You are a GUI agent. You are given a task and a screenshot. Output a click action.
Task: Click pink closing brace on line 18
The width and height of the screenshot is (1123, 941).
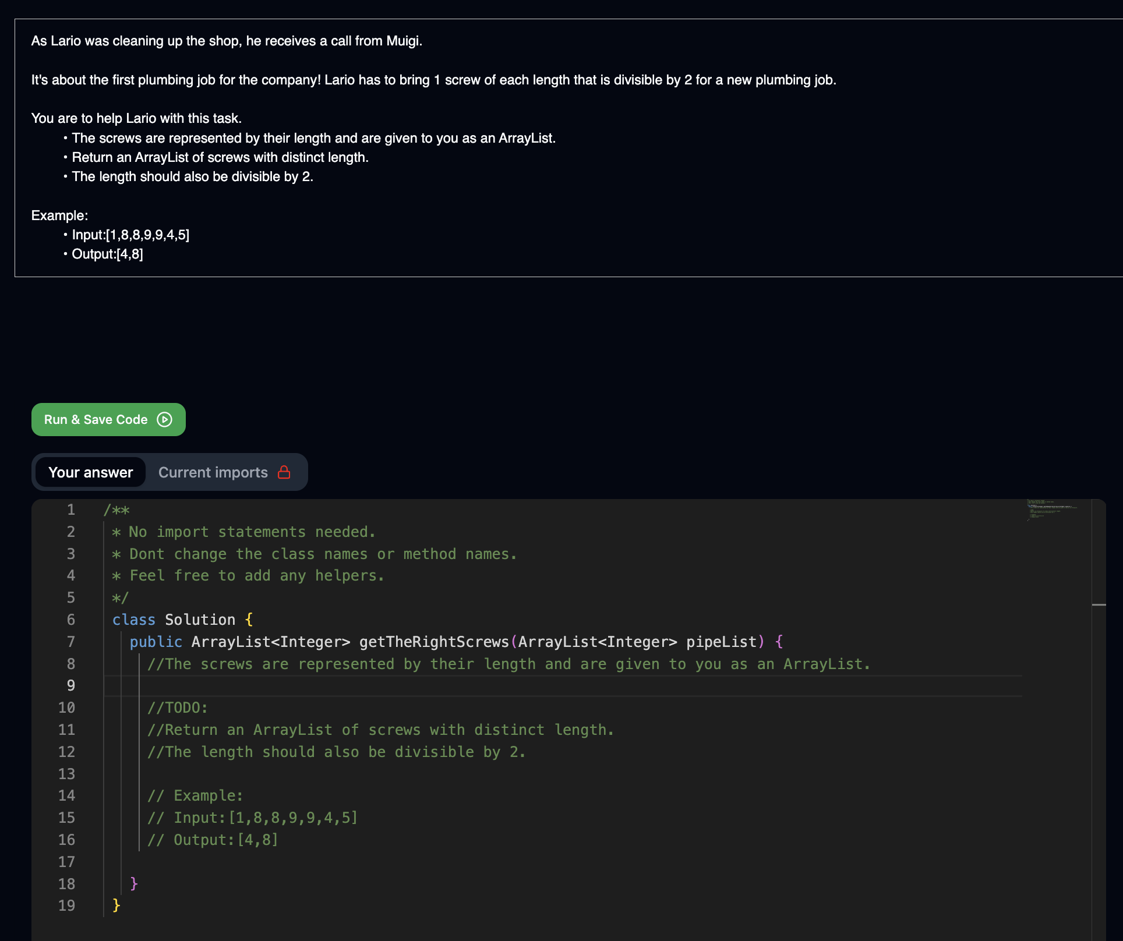(x=134, y=883)
